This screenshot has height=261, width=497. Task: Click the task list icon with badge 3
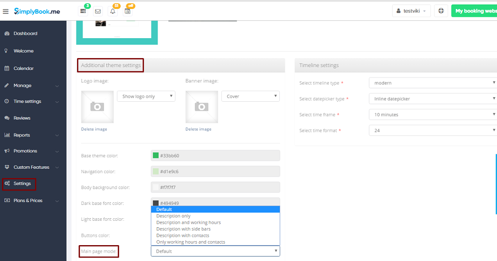point(83,11)
